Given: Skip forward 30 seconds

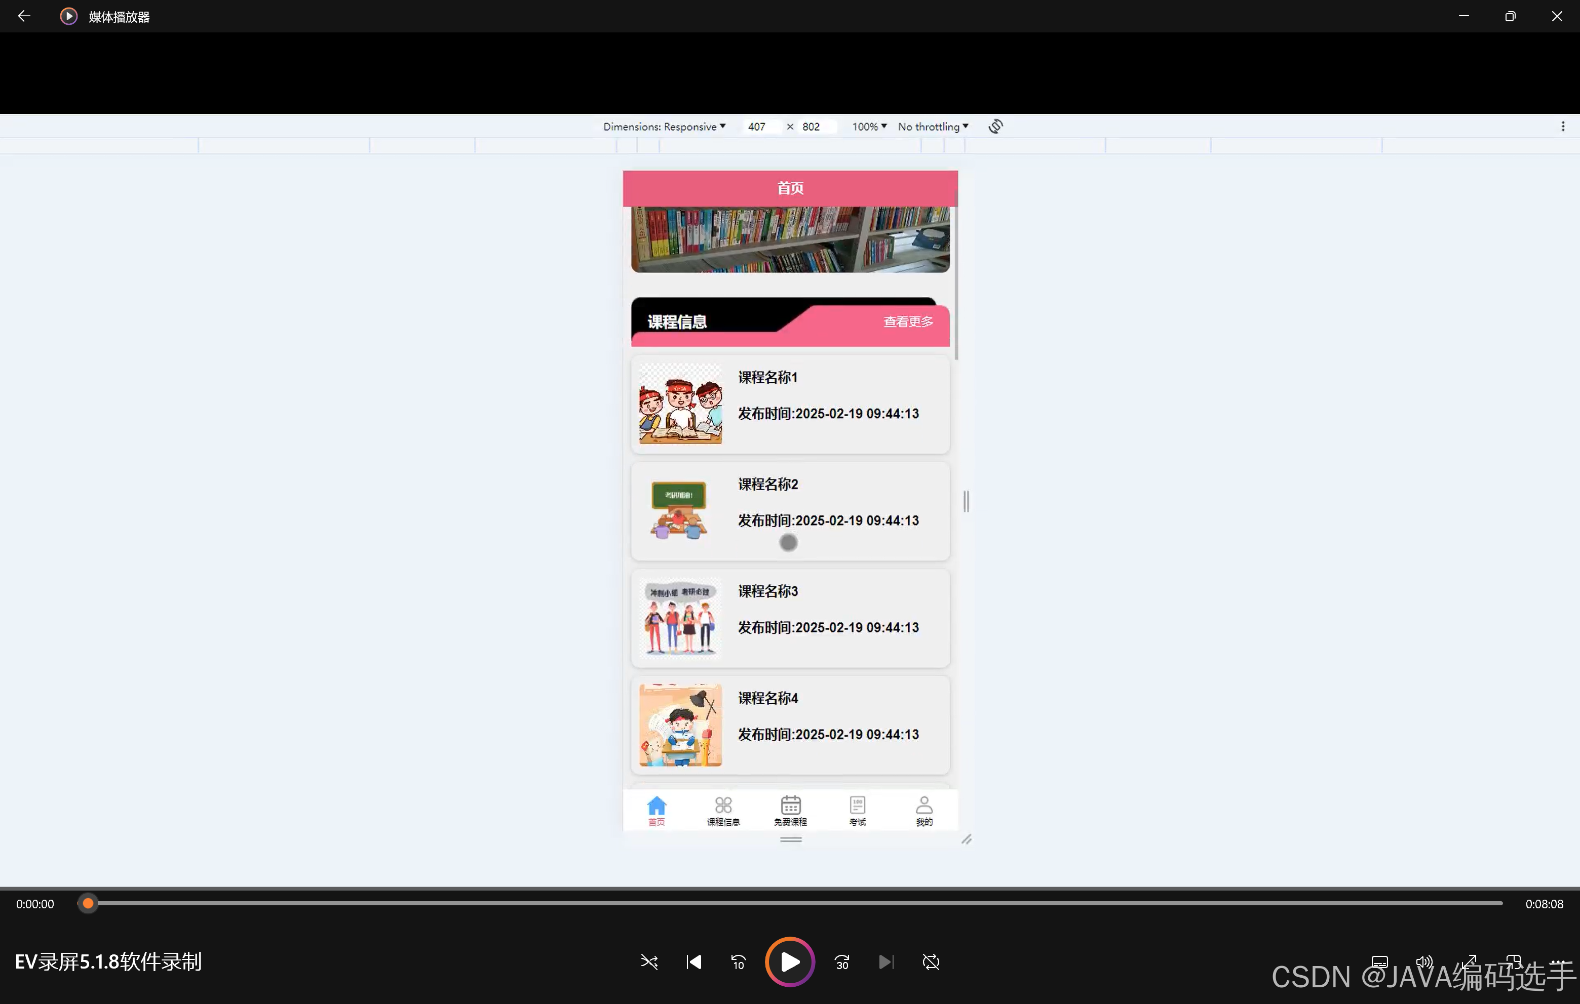Looking at the screenshot, I should [842, 962].
